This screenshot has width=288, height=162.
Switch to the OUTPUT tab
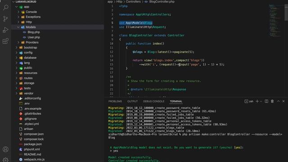click(132, 101)
